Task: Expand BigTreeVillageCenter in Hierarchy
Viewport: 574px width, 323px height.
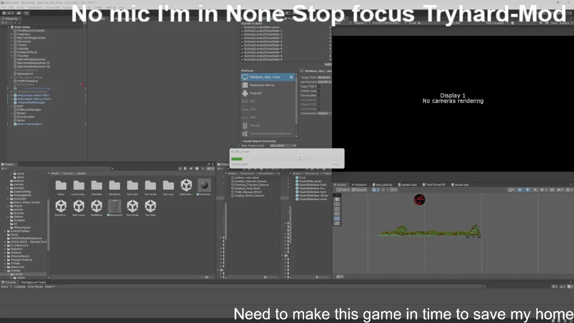Action: (12, 38)
